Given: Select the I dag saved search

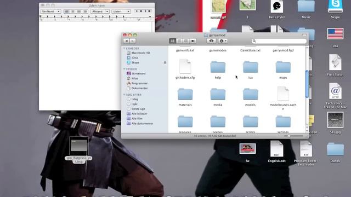Looking at the screenshot, I should point(132,99).
